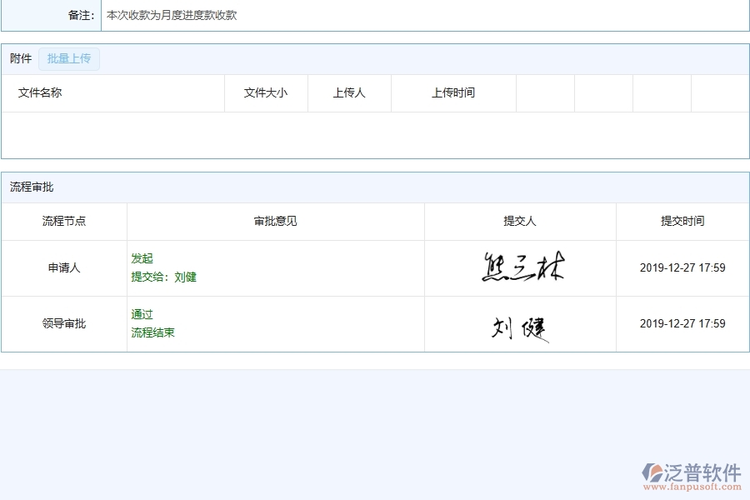Click the 审批意见 column header
This screenshot has width=750, height=500.
[275, 221]
